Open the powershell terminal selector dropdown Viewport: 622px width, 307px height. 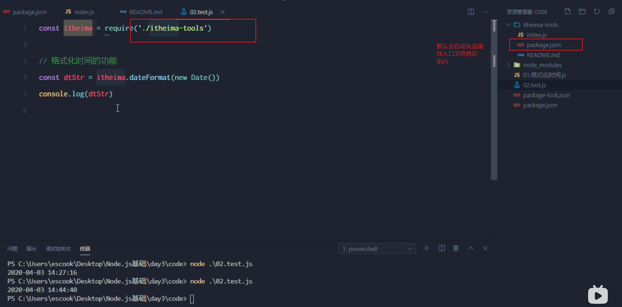[377, 249]
